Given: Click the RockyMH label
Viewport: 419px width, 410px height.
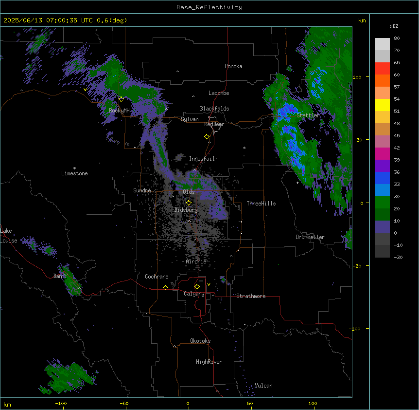Looking at the screenshot, I should coord(119,110).
